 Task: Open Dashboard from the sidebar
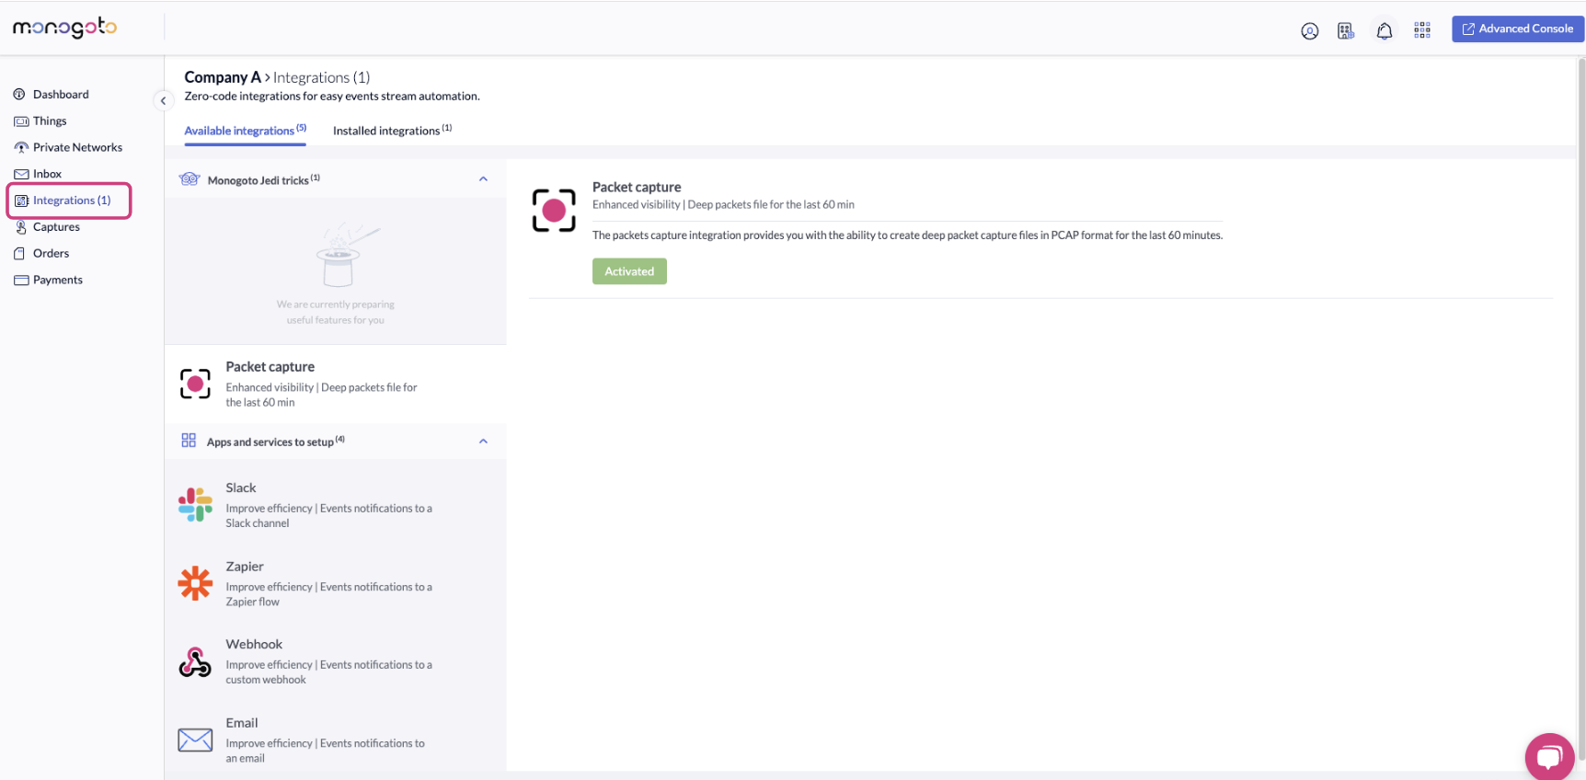point(61,95)
